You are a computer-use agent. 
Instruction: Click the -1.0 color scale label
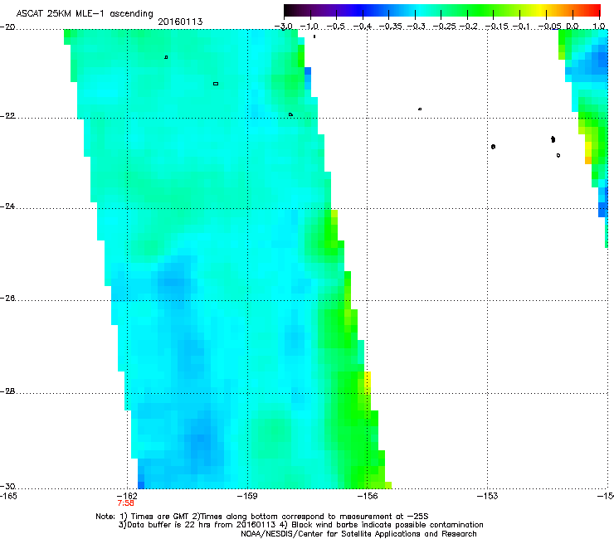(x=309, y=27)
